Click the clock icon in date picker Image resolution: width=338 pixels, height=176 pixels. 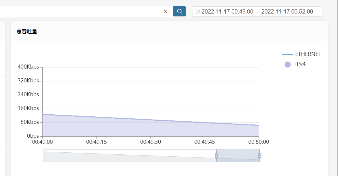197,12
